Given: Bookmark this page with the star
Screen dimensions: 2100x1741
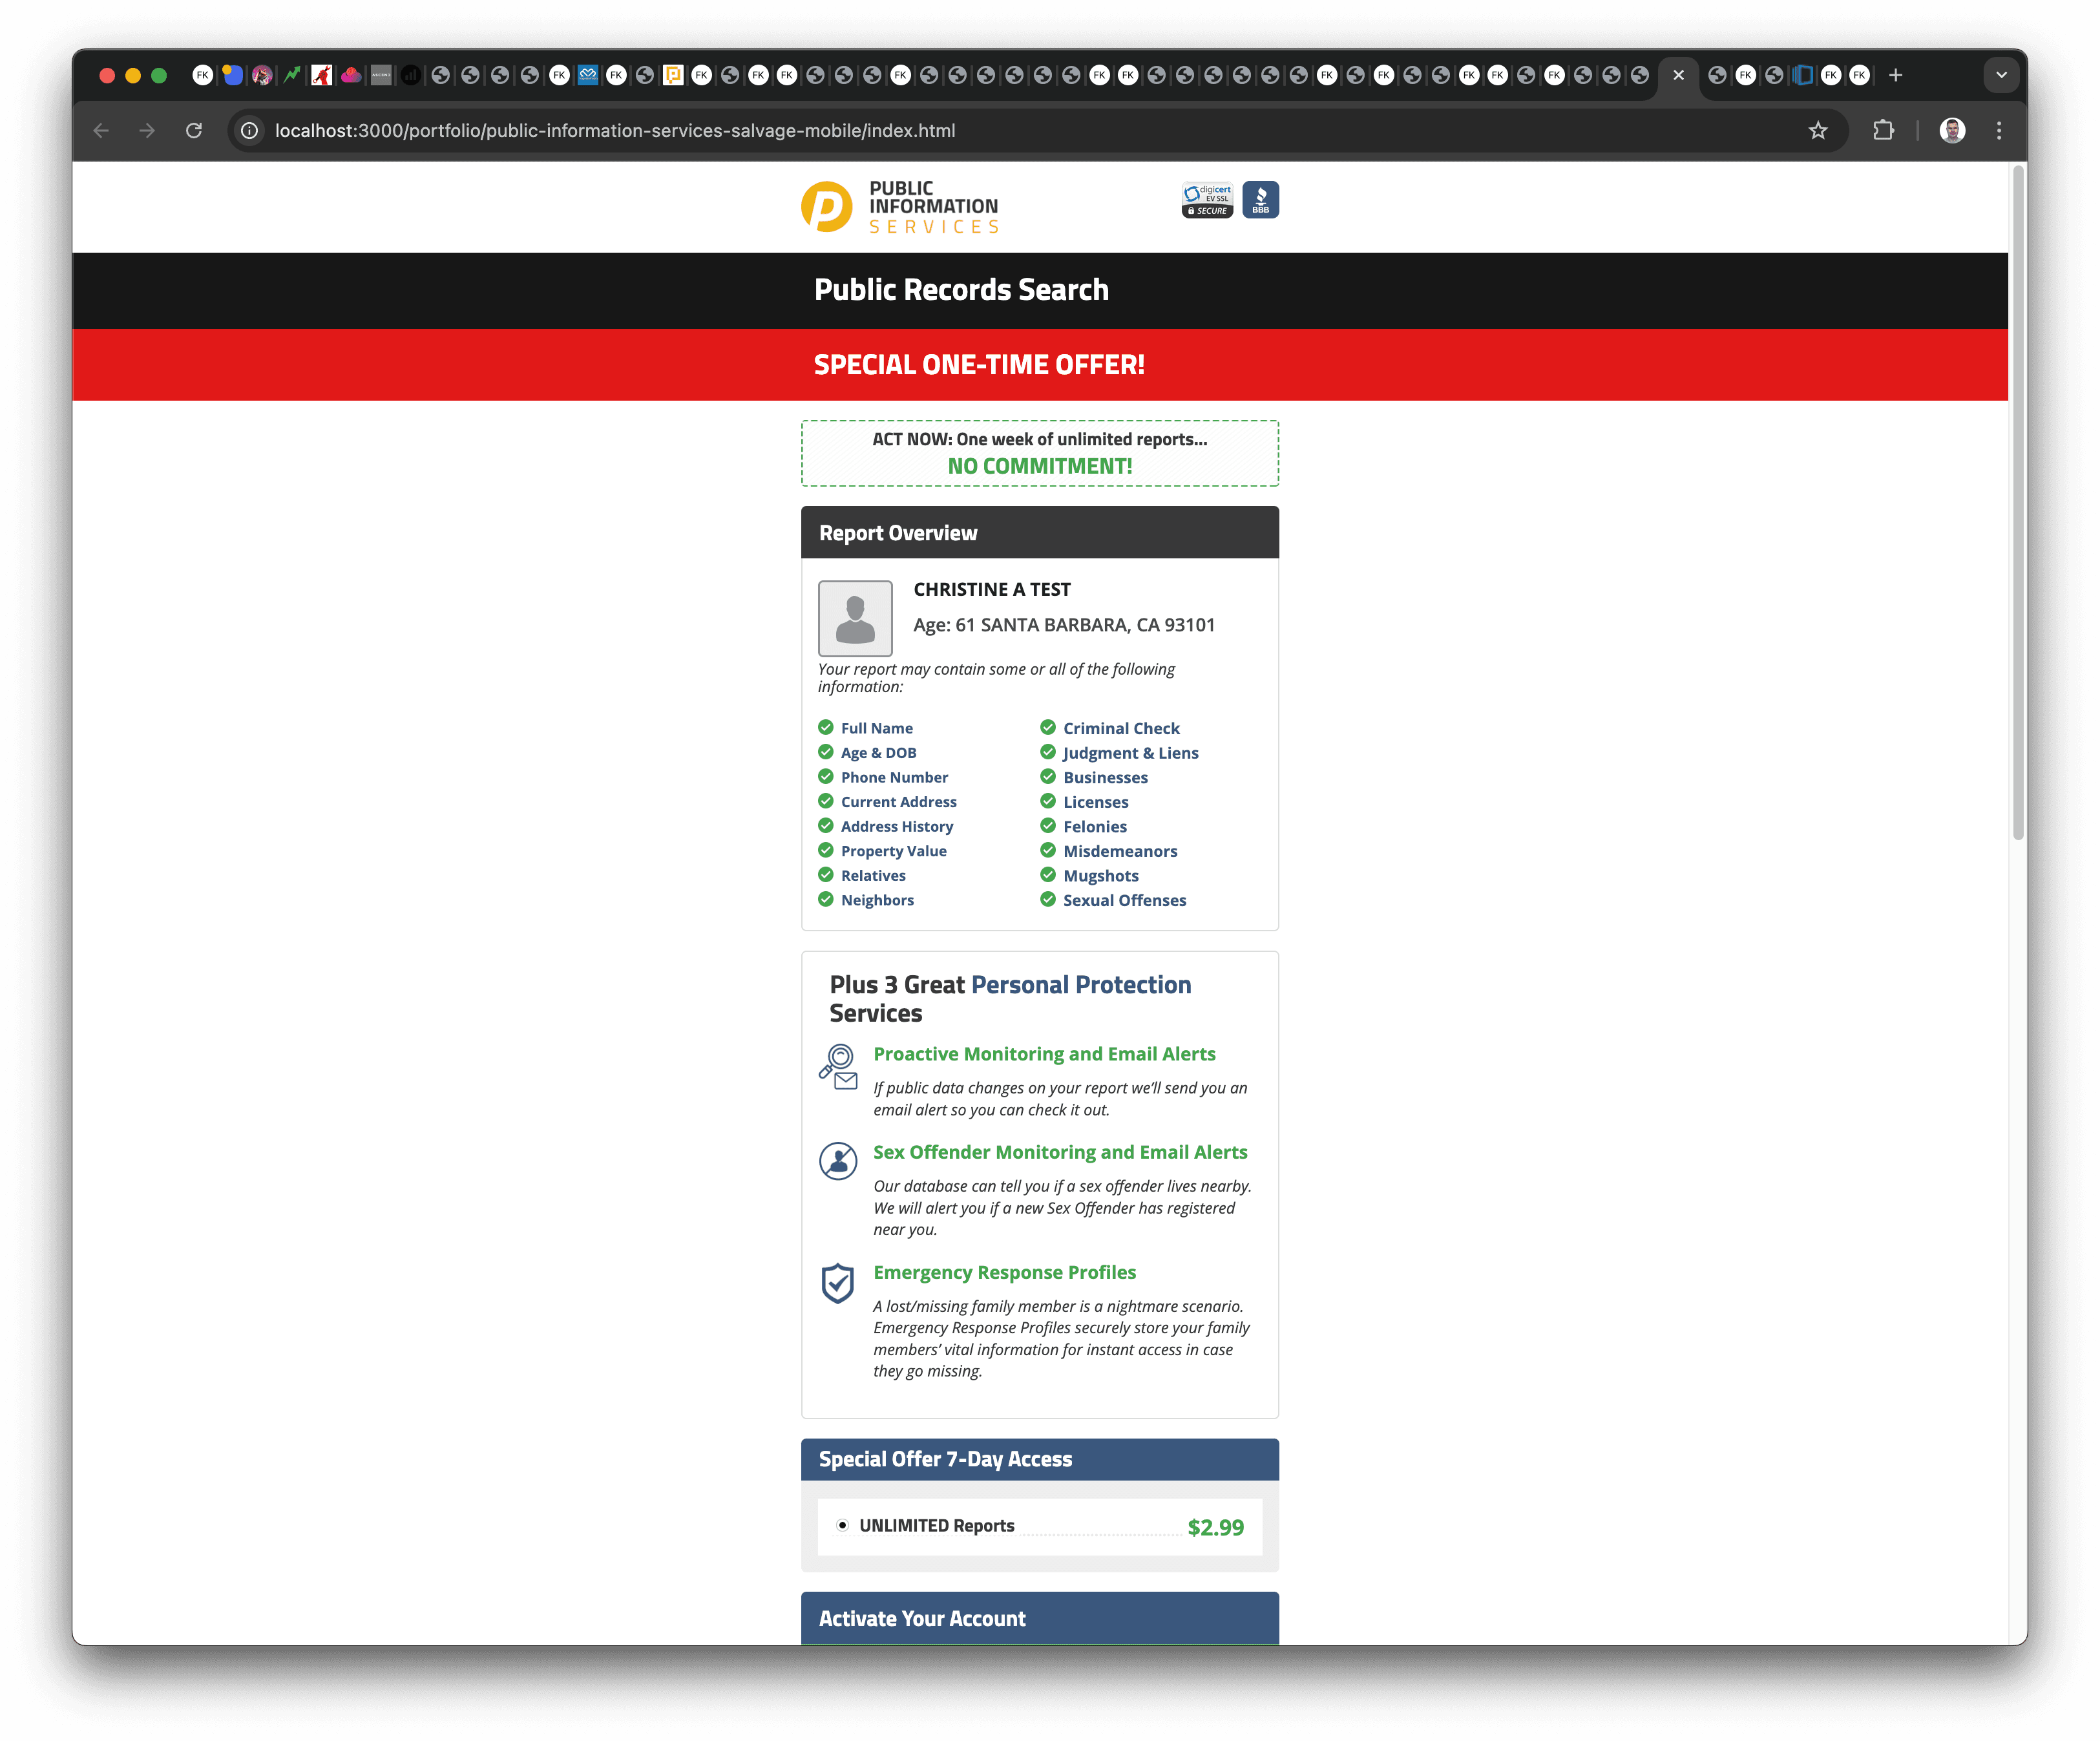Looking at the screenshot, I should 1817,130.
